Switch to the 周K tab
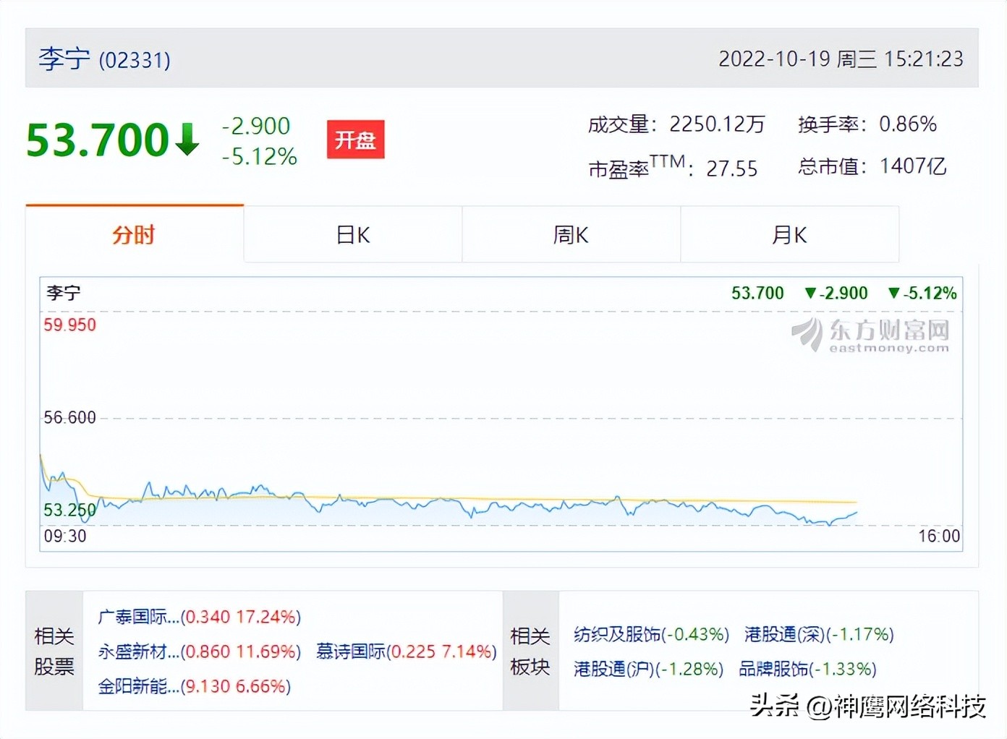This screenshot has width=1007, height=739. pyautogui.click(x=571, y=234)
